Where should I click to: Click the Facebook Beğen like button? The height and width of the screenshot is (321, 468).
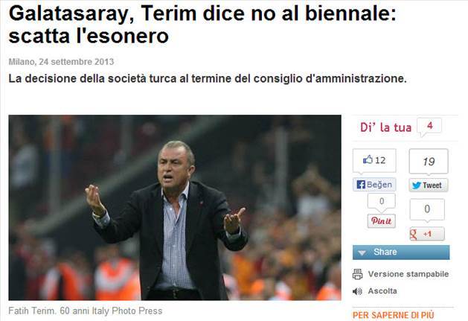tap(374, 185)
